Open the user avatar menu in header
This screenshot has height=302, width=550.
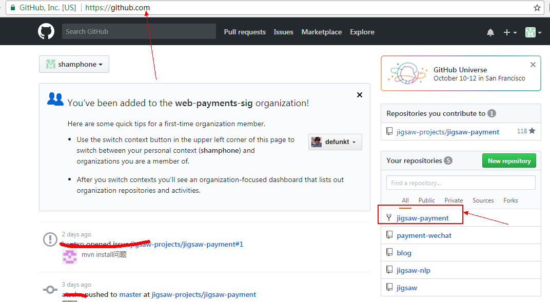coord(533,33)
